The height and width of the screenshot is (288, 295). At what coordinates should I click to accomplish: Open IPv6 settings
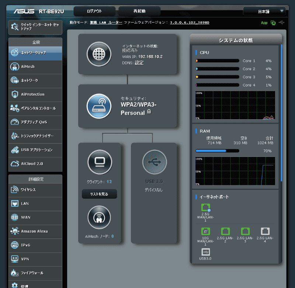coord(35,245)
